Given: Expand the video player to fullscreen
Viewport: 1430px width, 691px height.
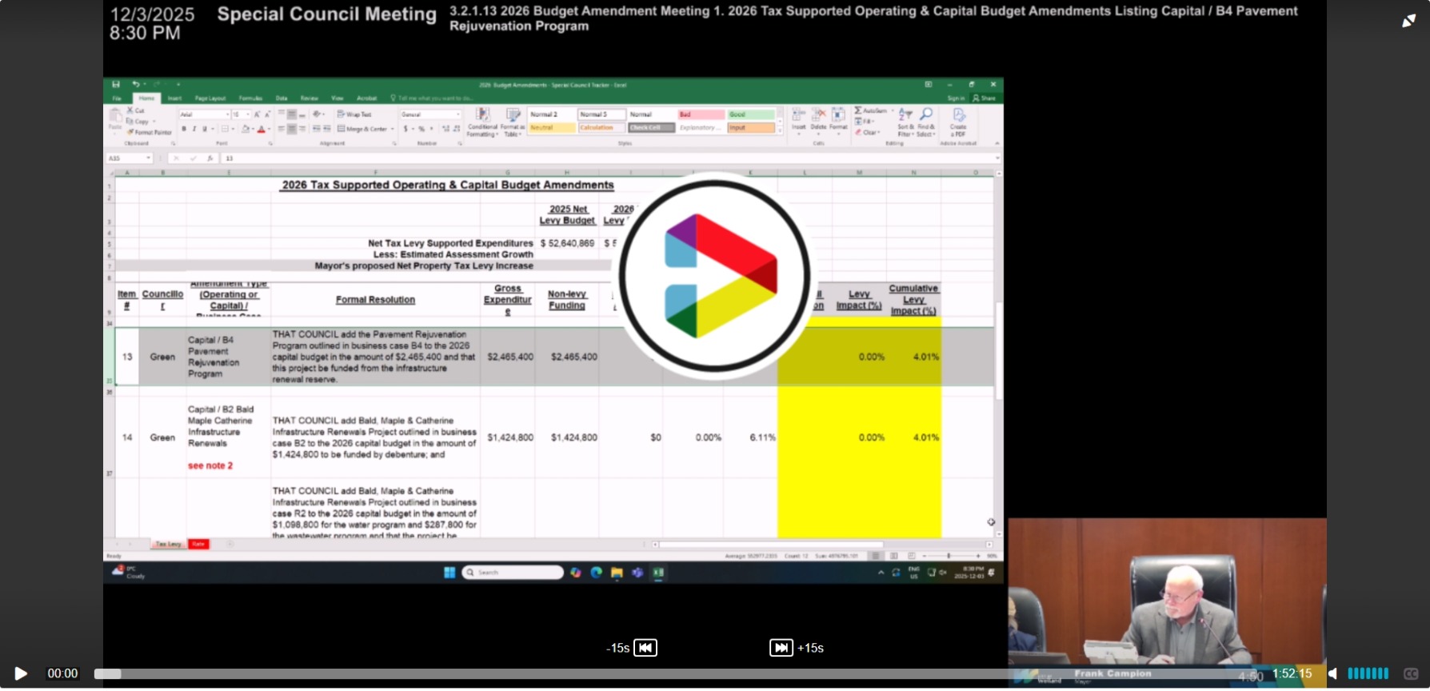Looking at the screenshot, I should click(1408, 21).
